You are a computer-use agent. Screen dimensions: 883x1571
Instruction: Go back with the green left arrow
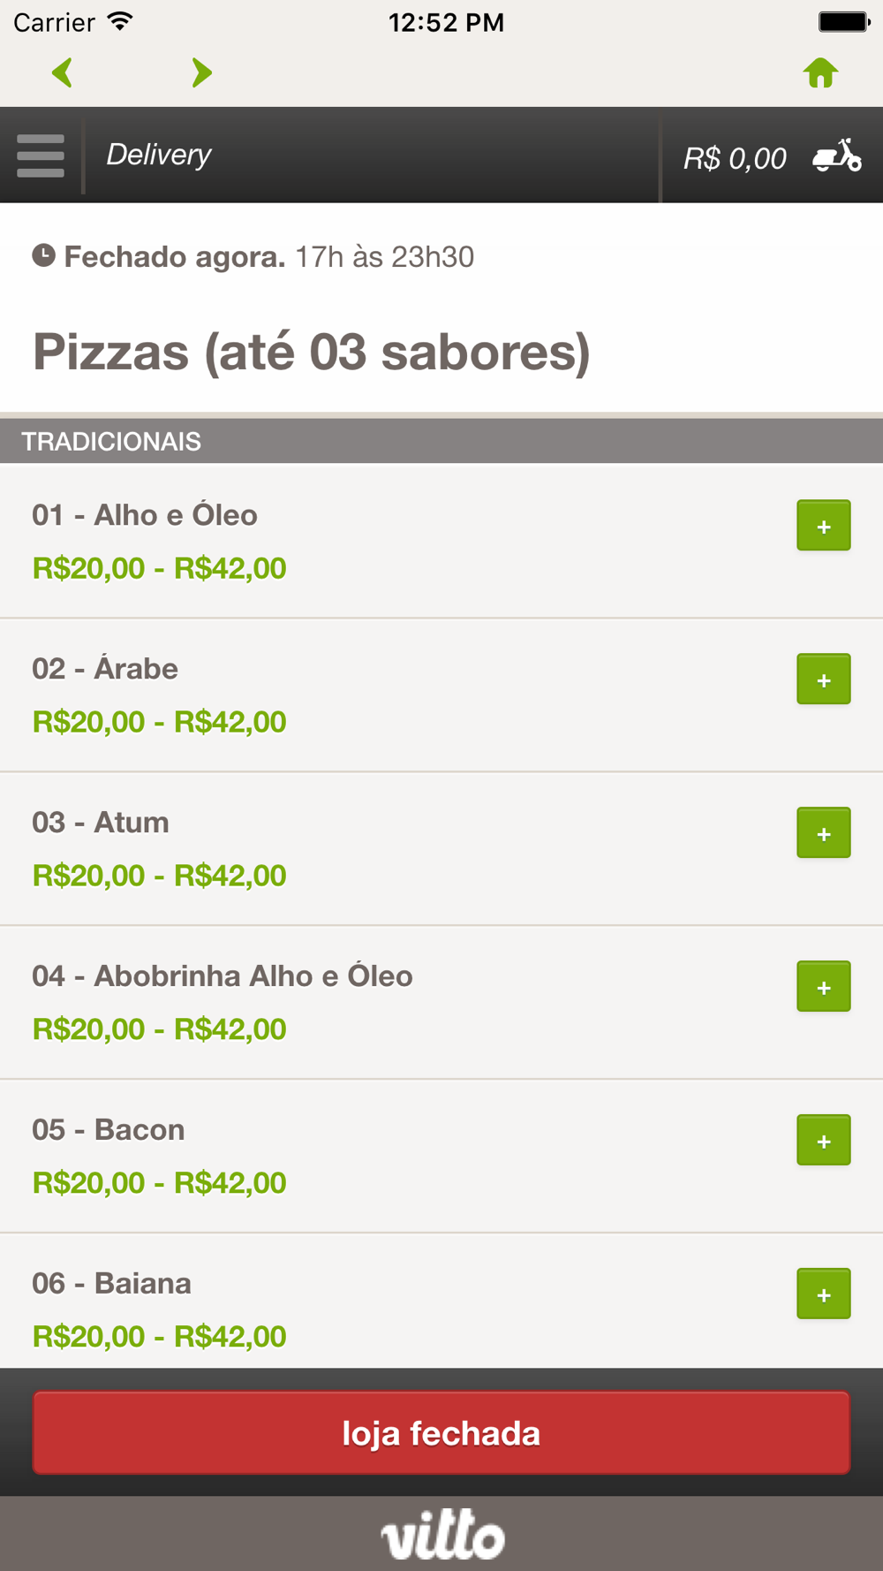pos(62,72)
